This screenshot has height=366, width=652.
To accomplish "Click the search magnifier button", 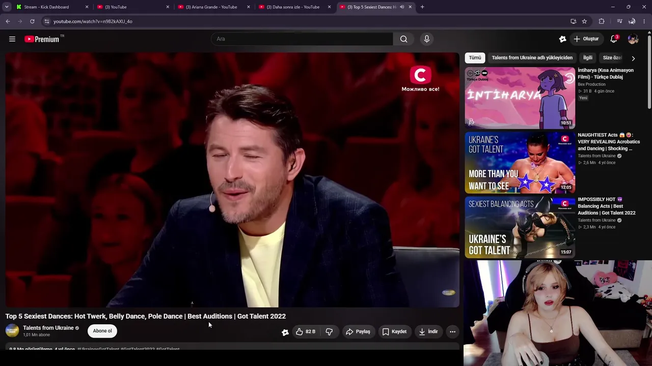I will [x=403, y=39].
